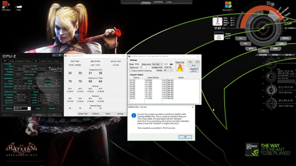296x166 pixels.
Task: Switch to the Graphics tab in CPU-Z
Action: coord(43,61)
